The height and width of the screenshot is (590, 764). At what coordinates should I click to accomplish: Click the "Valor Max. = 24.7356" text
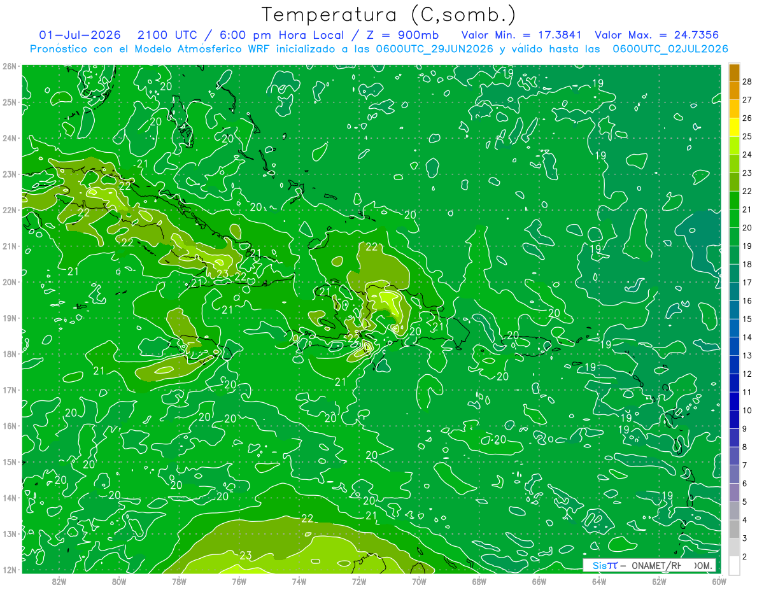tap(656, 35)
